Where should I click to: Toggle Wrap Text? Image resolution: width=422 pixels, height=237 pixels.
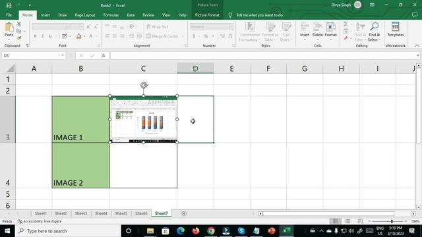coord(158,27)
